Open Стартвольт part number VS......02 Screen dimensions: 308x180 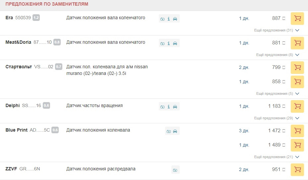click(x=44, y=67)
